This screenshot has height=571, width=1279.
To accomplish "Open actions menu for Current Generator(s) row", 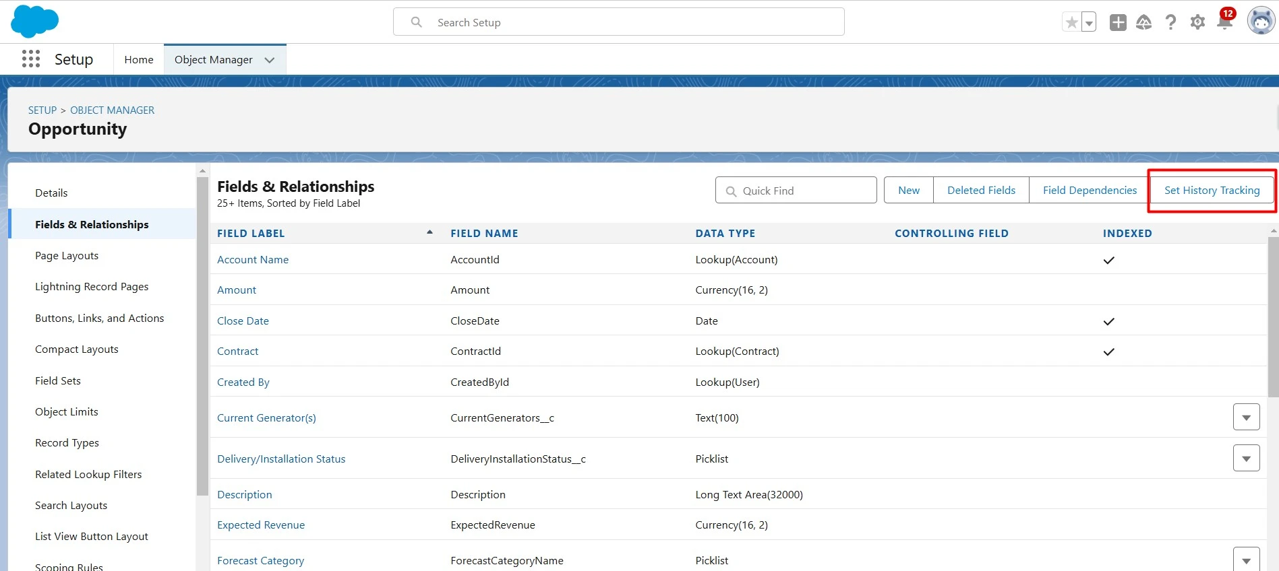I will tap(1246, 417).
